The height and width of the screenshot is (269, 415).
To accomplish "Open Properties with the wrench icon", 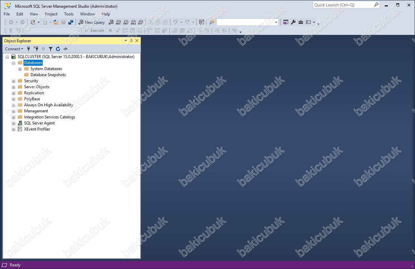I will point(293,22).
